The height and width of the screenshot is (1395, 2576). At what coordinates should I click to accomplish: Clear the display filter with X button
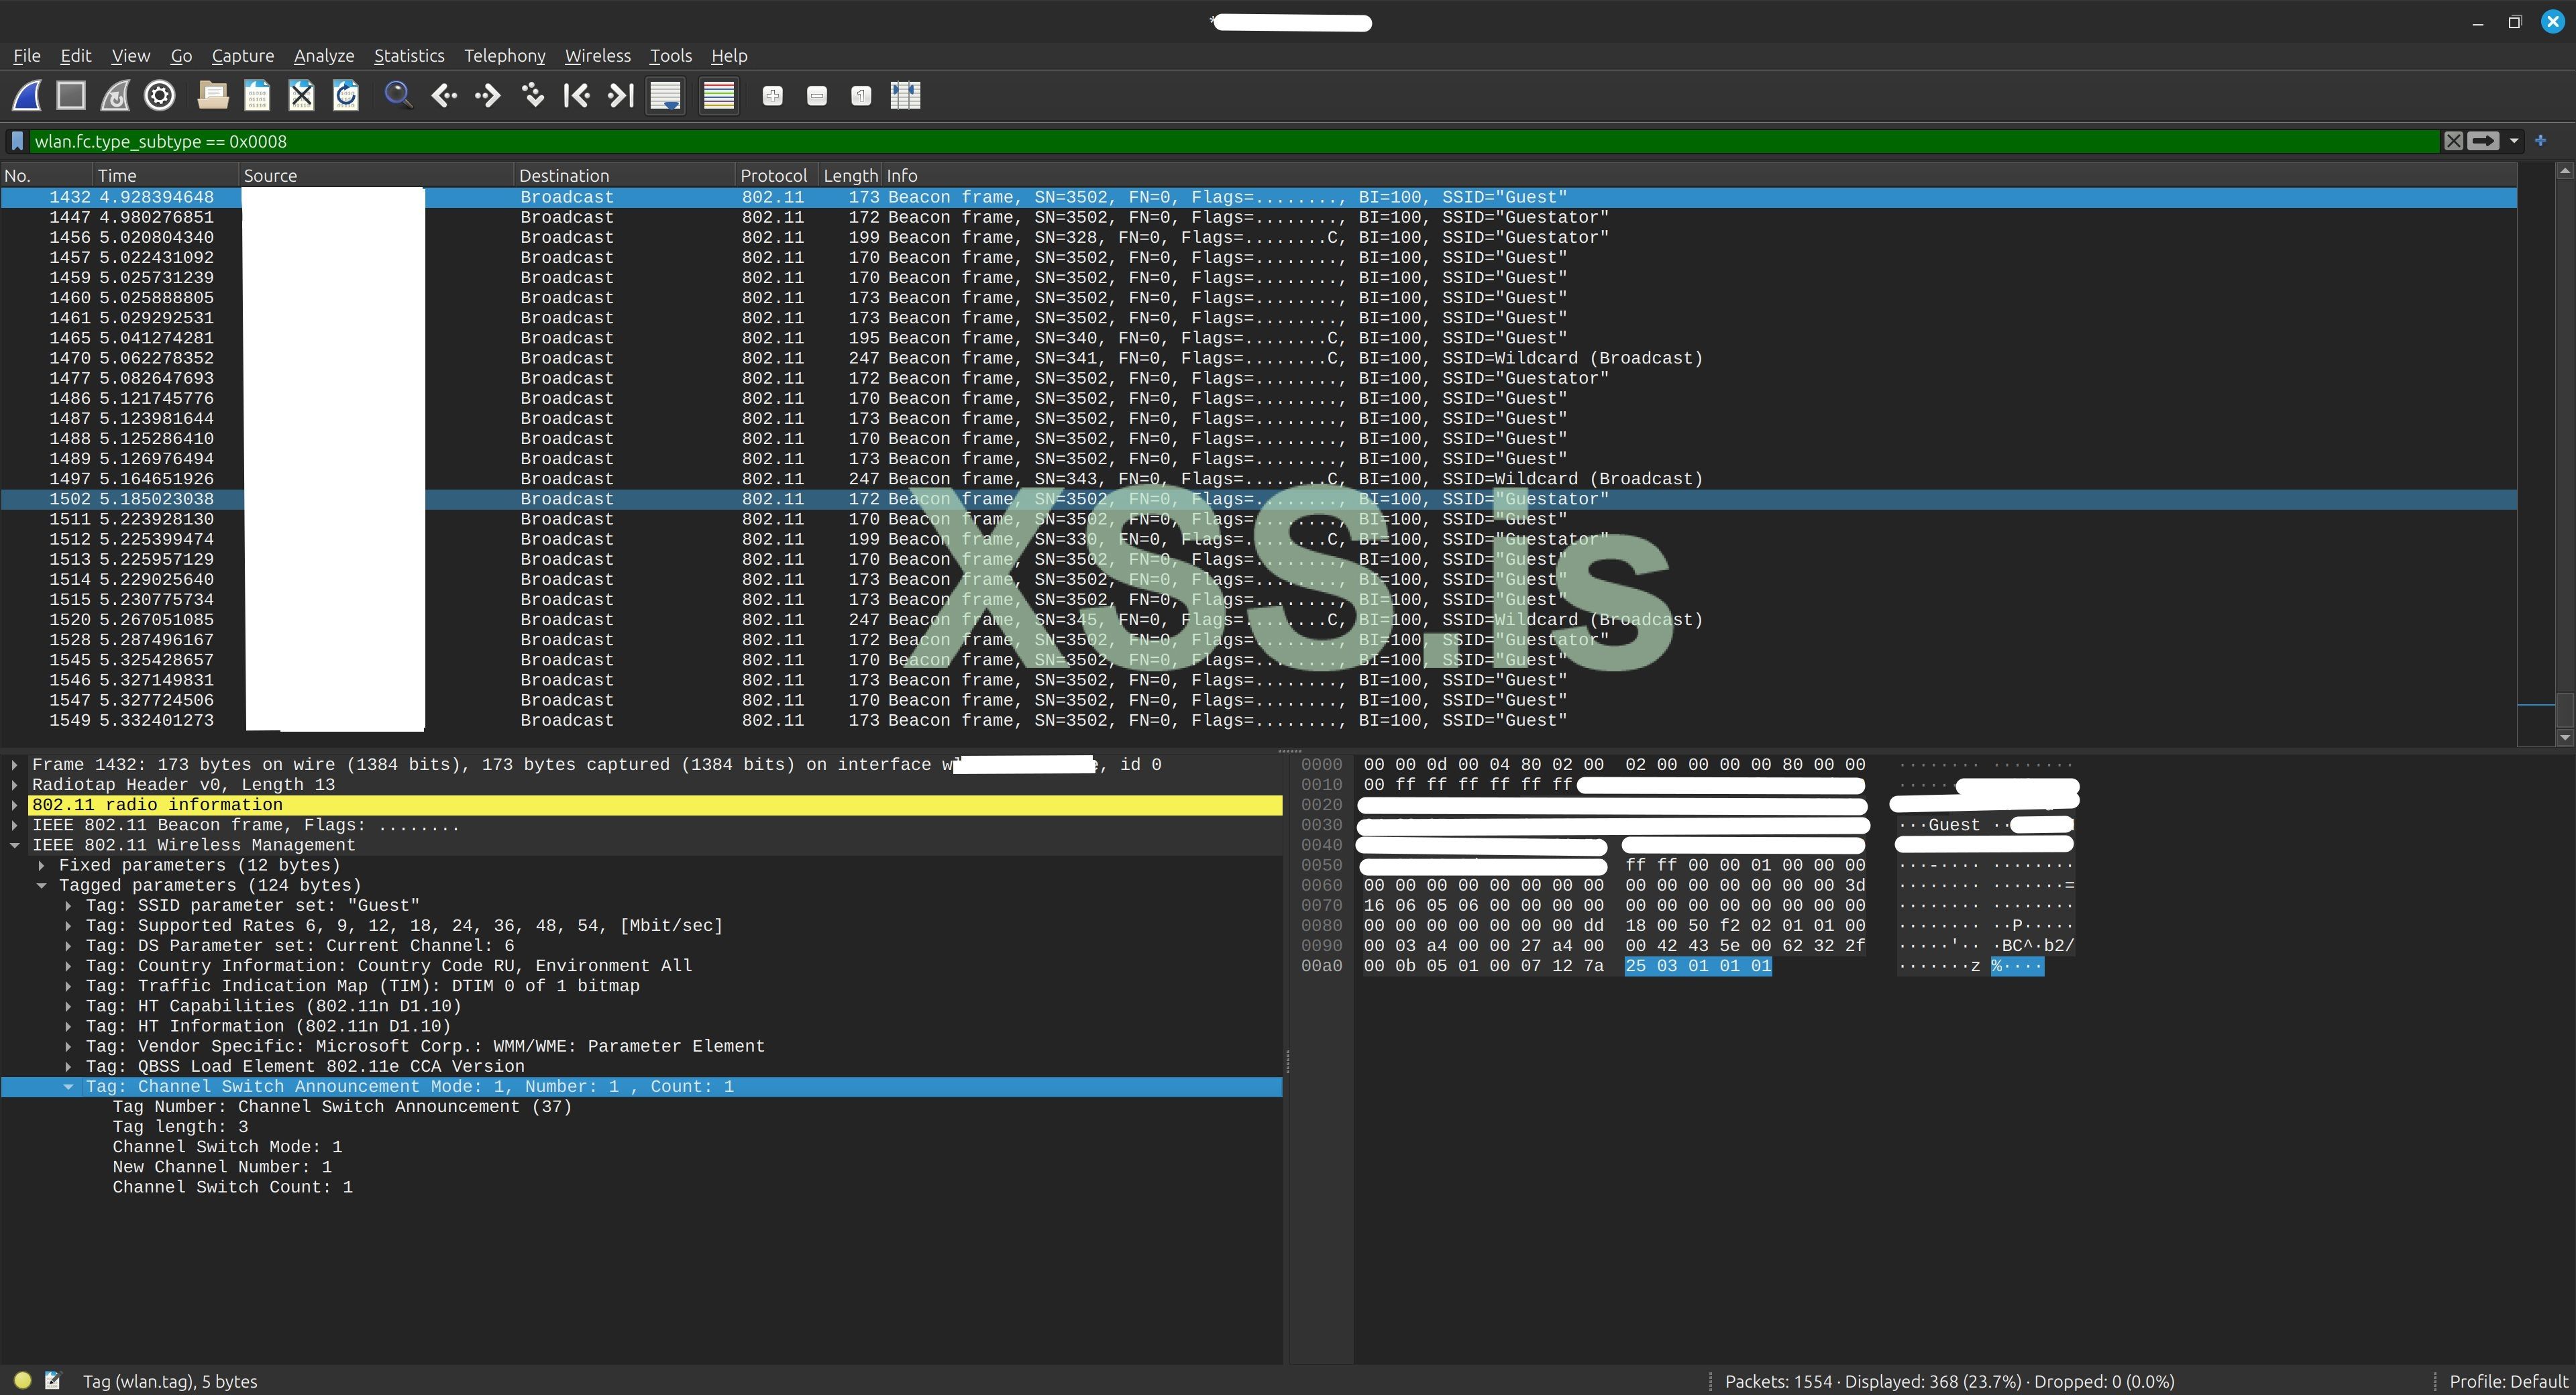2453,142
